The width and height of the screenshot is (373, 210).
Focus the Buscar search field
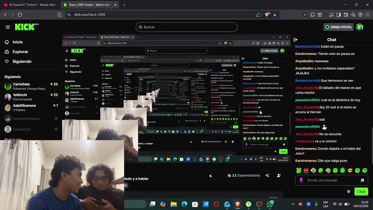(x=186, y=27)
